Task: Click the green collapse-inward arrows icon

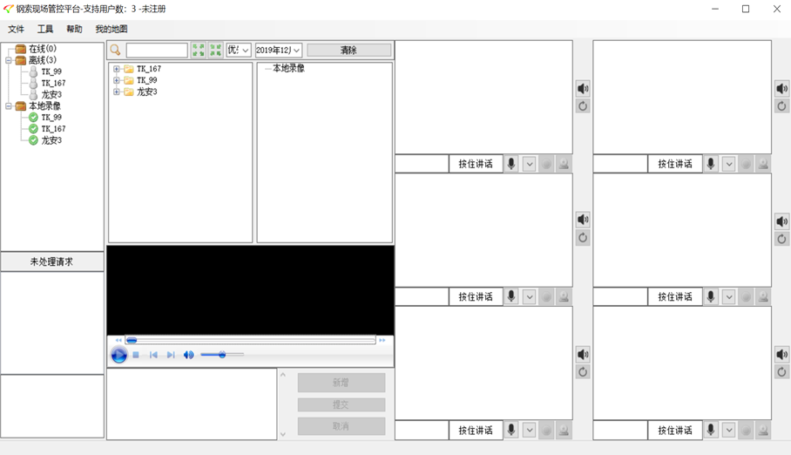Action: click(215, 50)
